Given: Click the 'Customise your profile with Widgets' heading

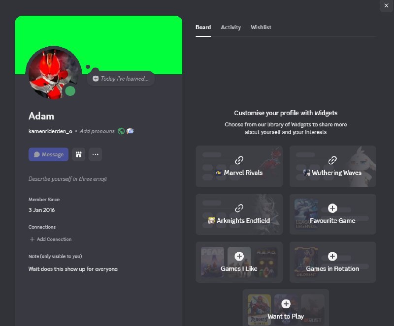Looking at the screenshot, I should point(286,113).
